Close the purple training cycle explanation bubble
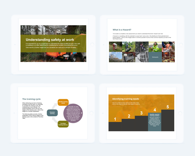 coord(81,113)
